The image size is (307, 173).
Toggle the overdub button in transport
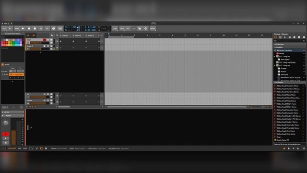pos(47,29)
